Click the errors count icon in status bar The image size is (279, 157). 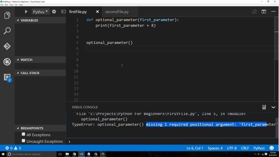tap(9, 148)
